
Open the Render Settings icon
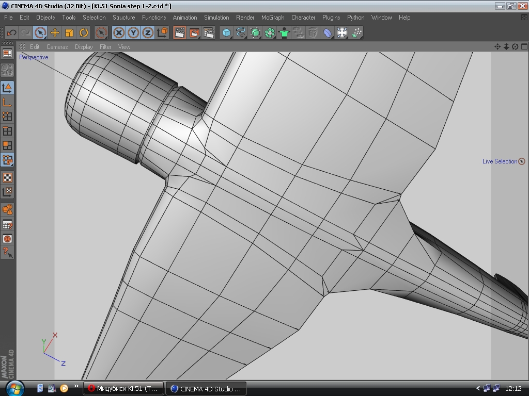tap(209, 32)
